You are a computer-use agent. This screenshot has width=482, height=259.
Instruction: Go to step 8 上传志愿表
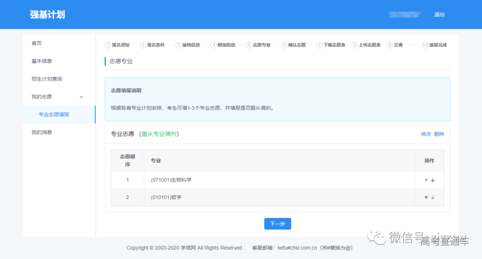366,45
